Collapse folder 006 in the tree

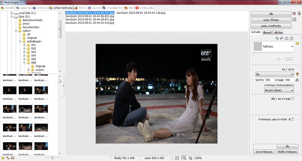(x=25, y=63)
